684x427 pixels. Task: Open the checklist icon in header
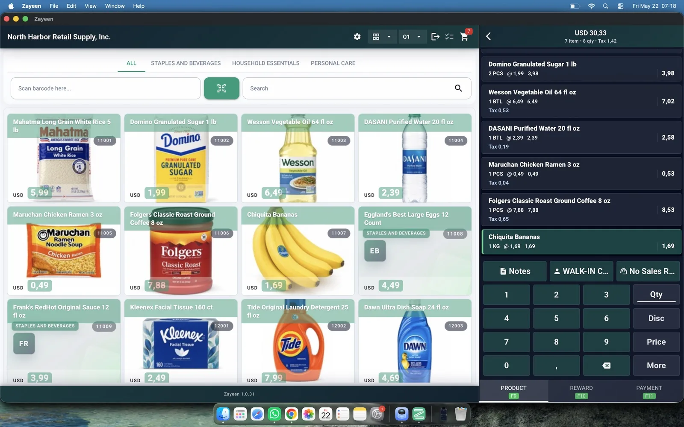[x=449, y=37]
